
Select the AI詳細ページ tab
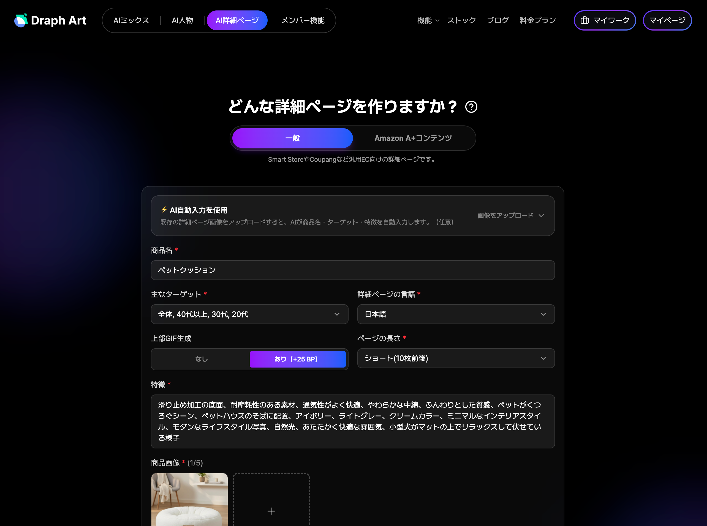tap(237, 20)
